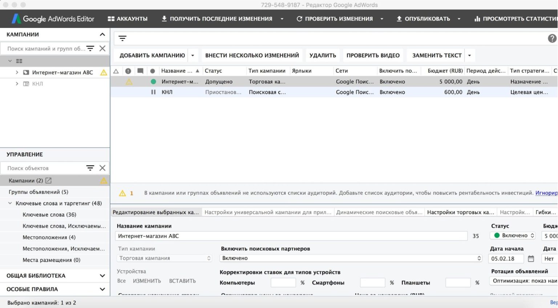This screenshot has width=558, height=308.
Task: Clear the campaign search with X icon
Action: tap(102, 48)
